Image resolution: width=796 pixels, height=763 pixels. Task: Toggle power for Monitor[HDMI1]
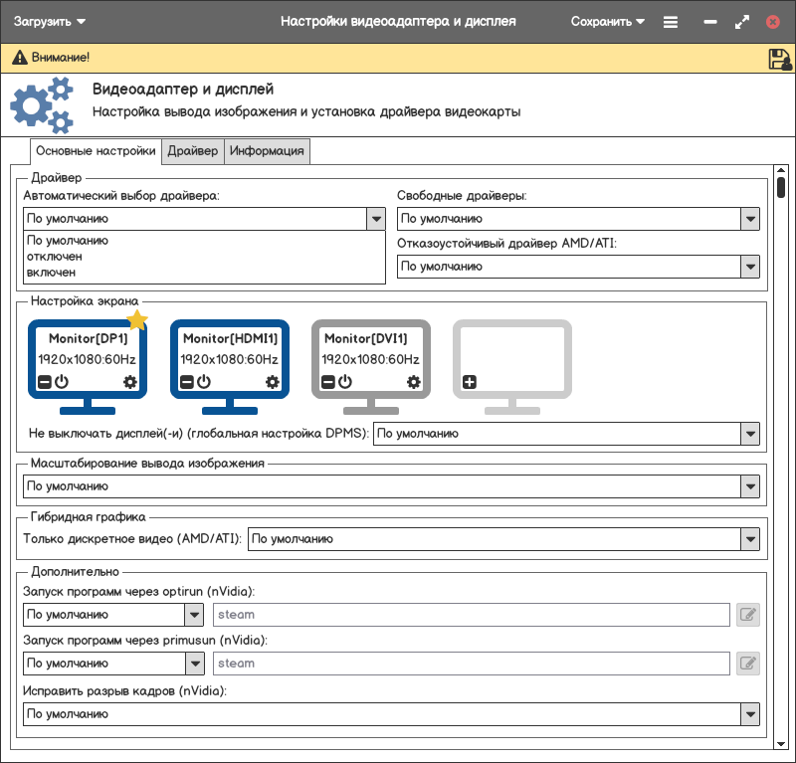click(x=204, y=382)
